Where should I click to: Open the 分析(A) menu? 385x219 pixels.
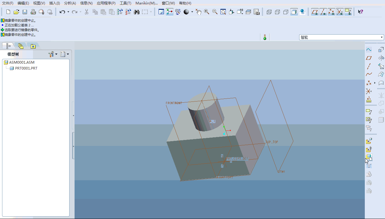click(70, 3)
